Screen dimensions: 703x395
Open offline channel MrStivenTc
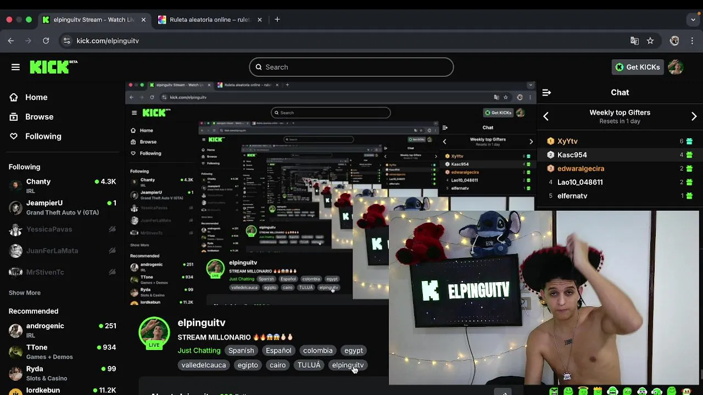click(x=63, y=272)
